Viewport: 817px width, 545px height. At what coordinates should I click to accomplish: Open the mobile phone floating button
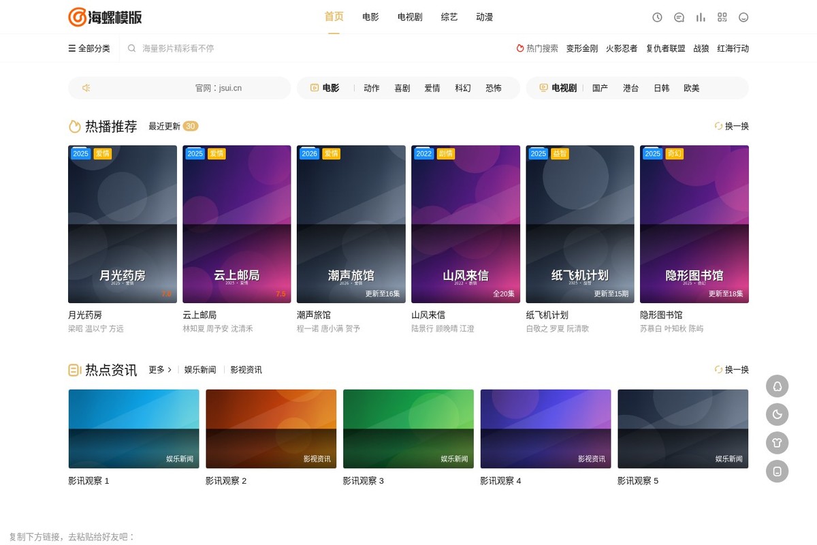(x=777, y=471)
